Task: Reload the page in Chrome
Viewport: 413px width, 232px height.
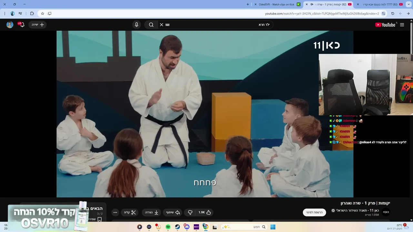Action: (x=393, y=14)
